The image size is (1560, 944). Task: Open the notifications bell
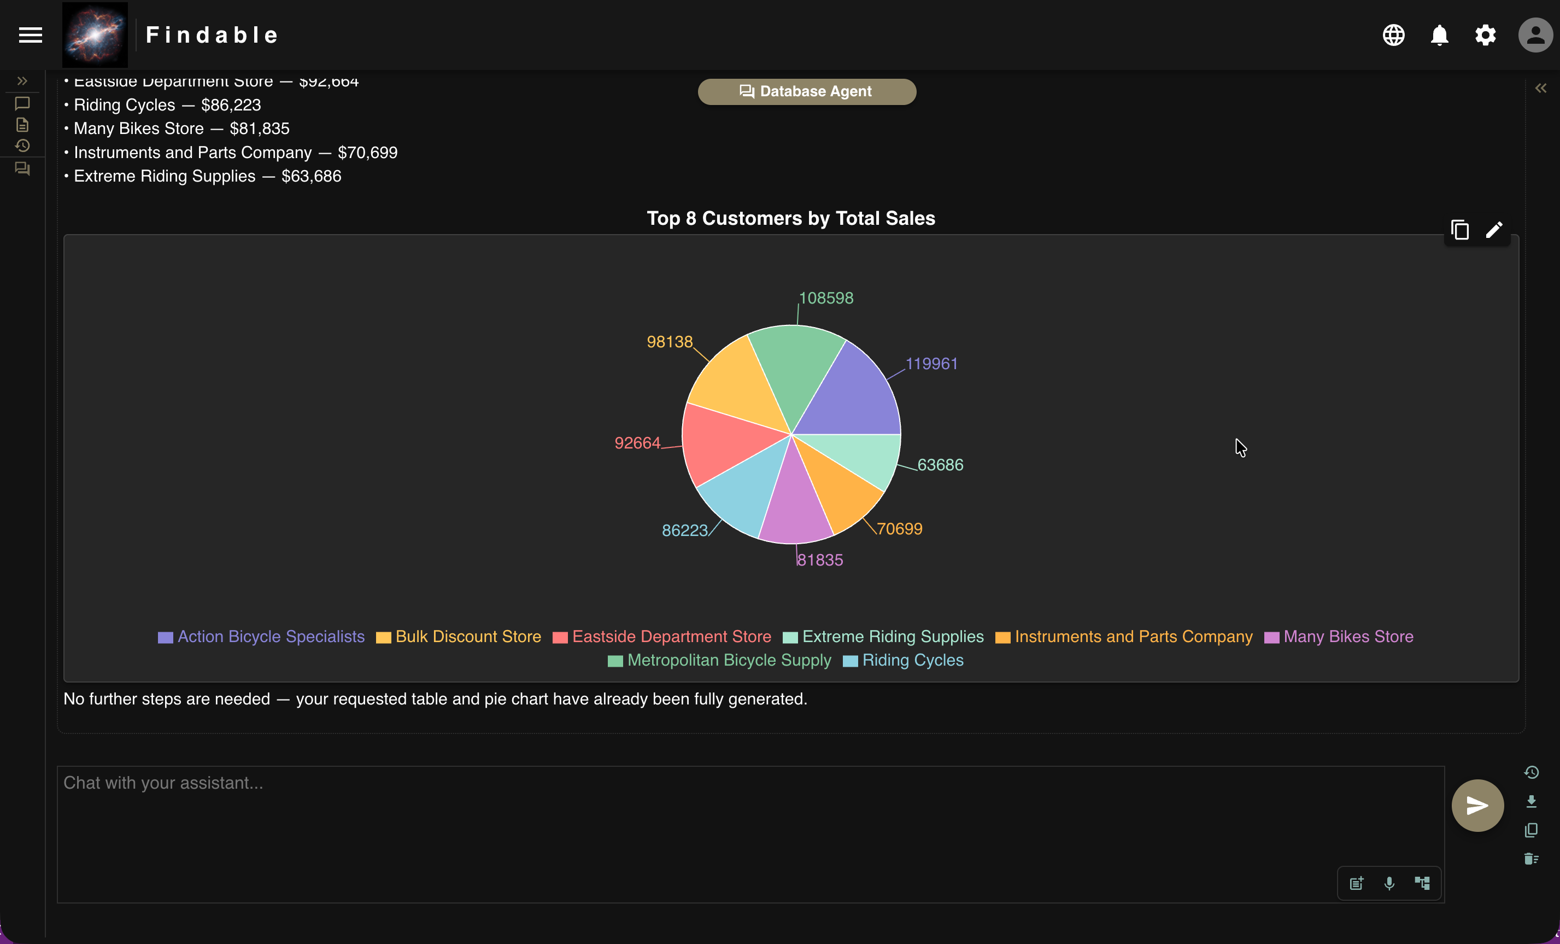[1439, 36]
